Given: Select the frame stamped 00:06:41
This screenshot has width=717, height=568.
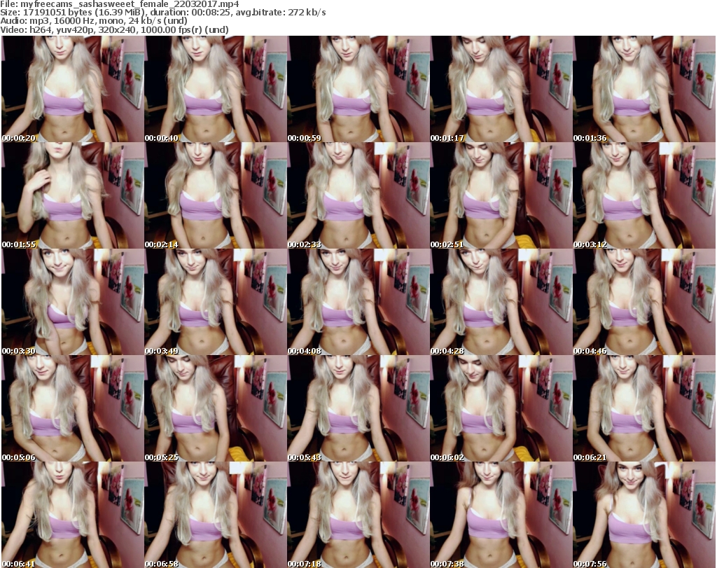Looking at the screenshot, I should [73, 515].
